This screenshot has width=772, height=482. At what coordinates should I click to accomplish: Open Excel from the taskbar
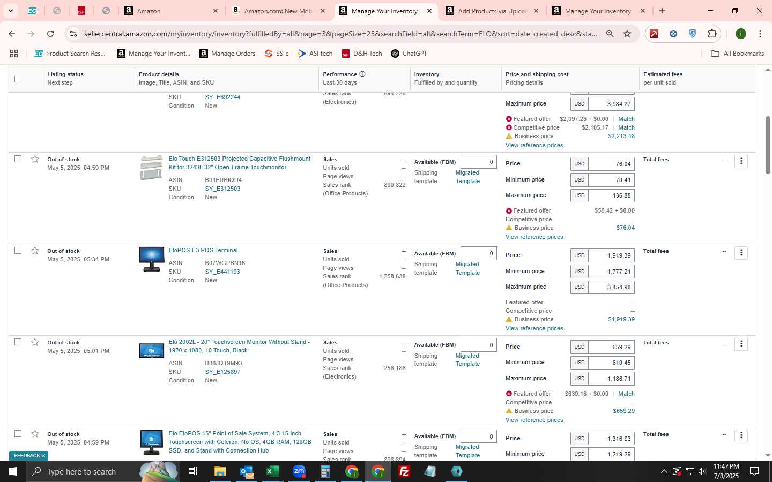pos(273,471)
